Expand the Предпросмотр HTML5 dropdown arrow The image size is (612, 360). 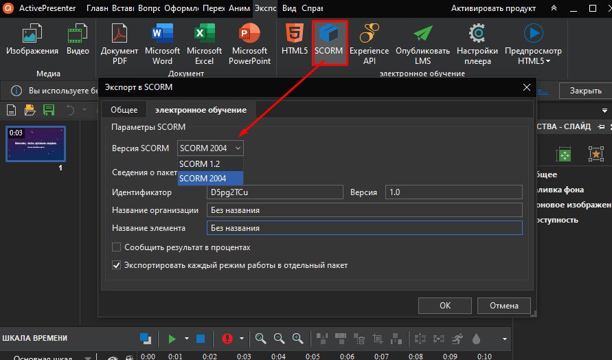pyautogui.click(x=548, y=61)
